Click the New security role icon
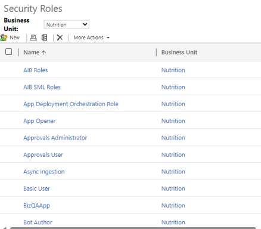The height and width of the screenshot is (229, 261). [x=4, y=38]
